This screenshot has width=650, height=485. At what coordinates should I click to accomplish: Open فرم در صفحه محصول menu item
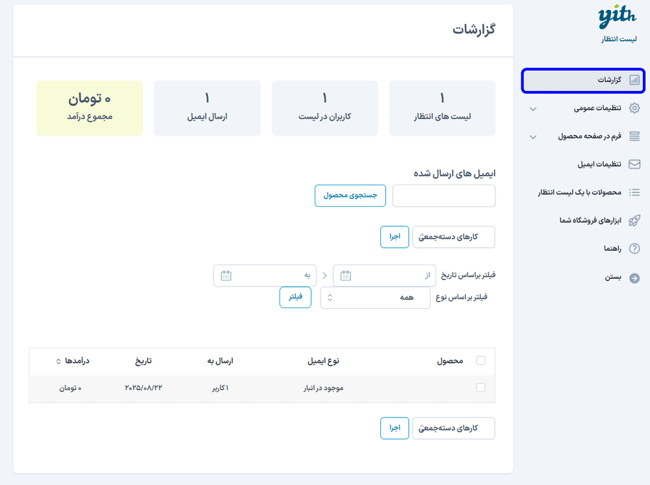pos(583,137)
